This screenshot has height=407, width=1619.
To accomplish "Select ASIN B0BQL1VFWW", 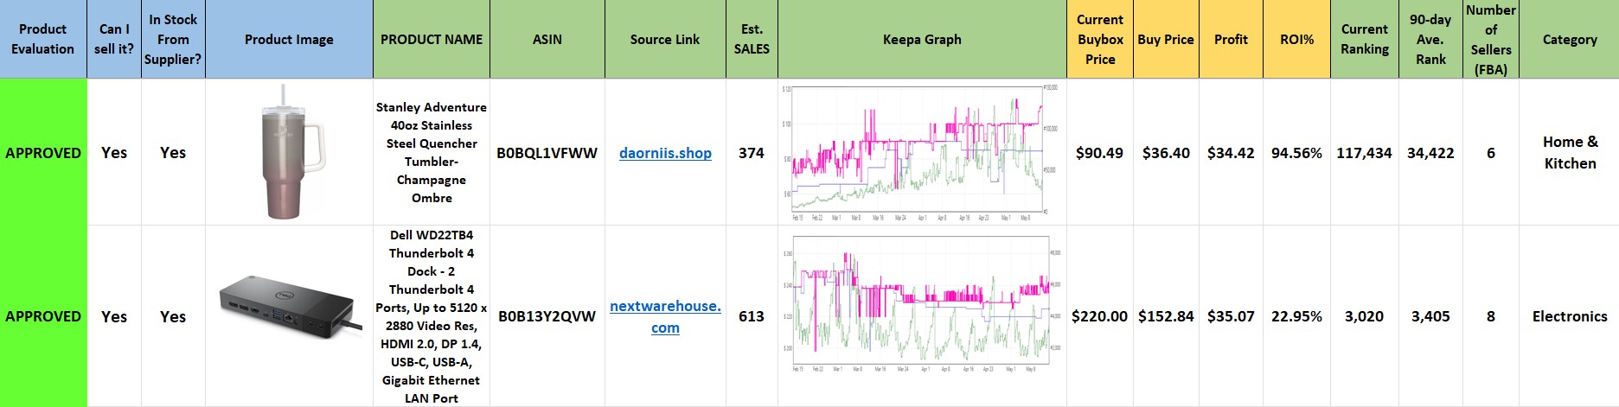I will (547, 153).
